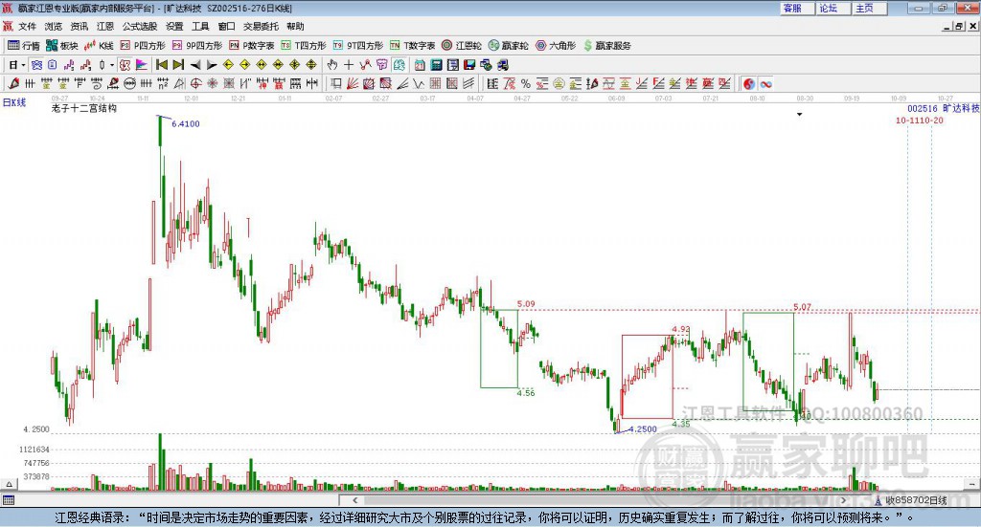Open the P数字表 tool

tap(252, 46)
